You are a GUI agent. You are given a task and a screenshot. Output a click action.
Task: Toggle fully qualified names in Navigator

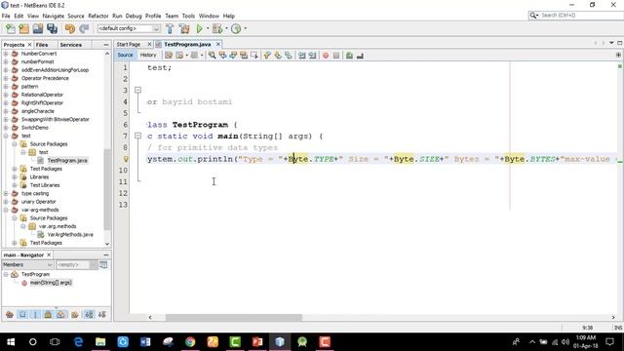tap(75, 314)
